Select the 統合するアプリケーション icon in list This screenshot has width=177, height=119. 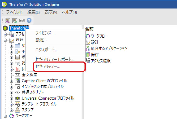pos(88,48)
